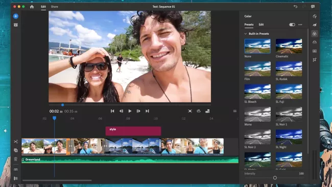The height and width of the screenshot is (187, 332).
Task: Open the feedback speech bubble icon
Action: pos(313,7)
